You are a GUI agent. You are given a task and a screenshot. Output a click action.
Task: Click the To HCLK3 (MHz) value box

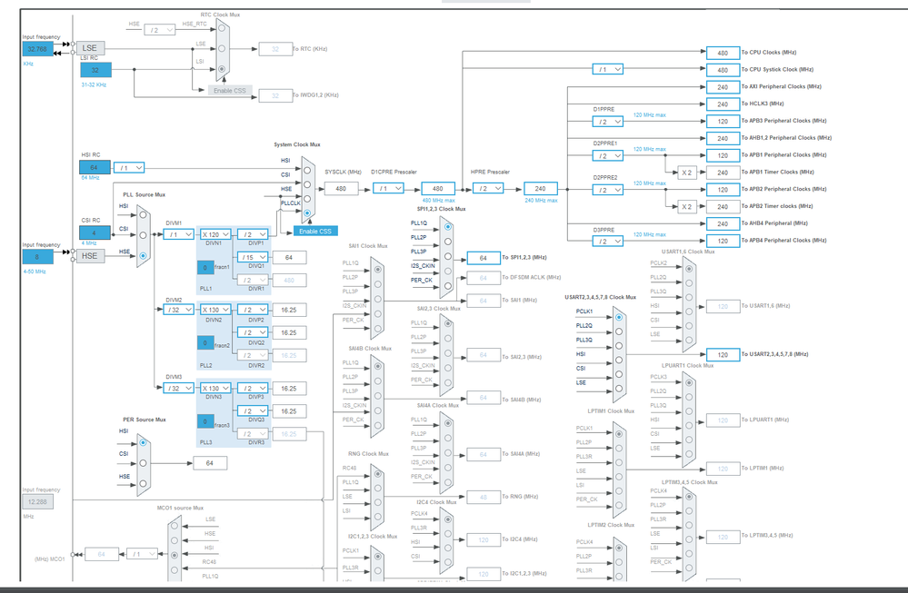click(x=723, y=104)
